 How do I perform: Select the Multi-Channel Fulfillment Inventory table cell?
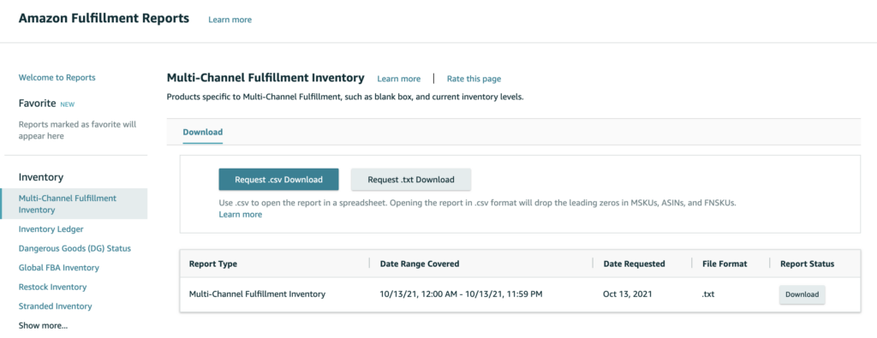[x=257, y=294]
